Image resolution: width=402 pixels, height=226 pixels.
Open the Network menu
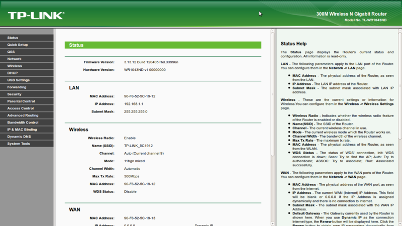click(27, 59)
